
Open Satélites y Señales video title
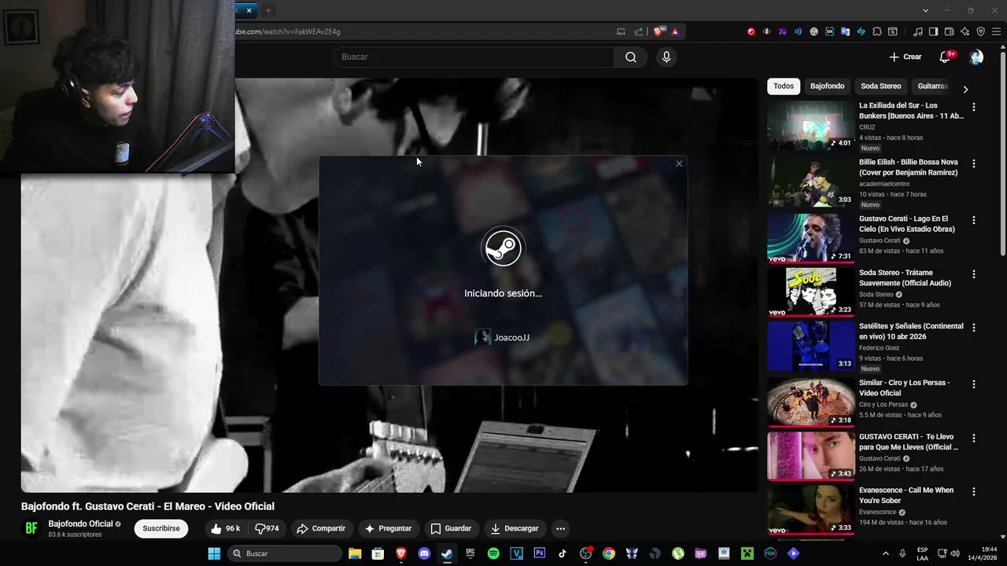(911, 331)
